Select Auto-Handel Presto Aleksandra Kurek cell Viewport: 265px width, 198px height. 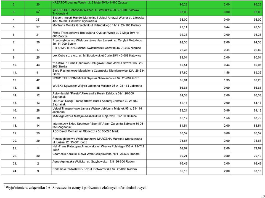[99, 95]
